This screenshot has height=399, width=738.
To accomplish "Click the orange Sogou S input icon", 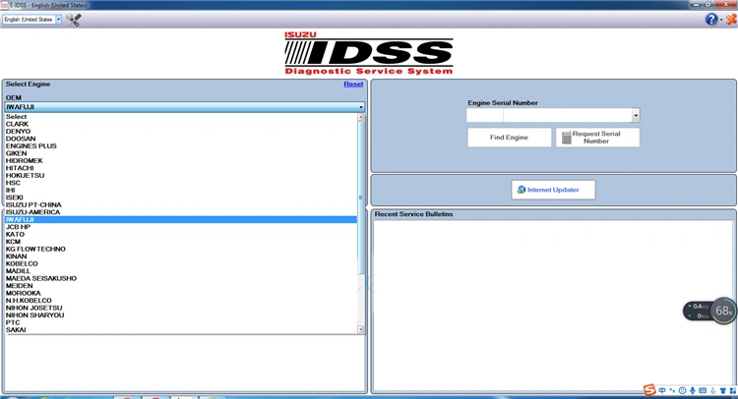I will pyautogui.click(x=649, y=389).
